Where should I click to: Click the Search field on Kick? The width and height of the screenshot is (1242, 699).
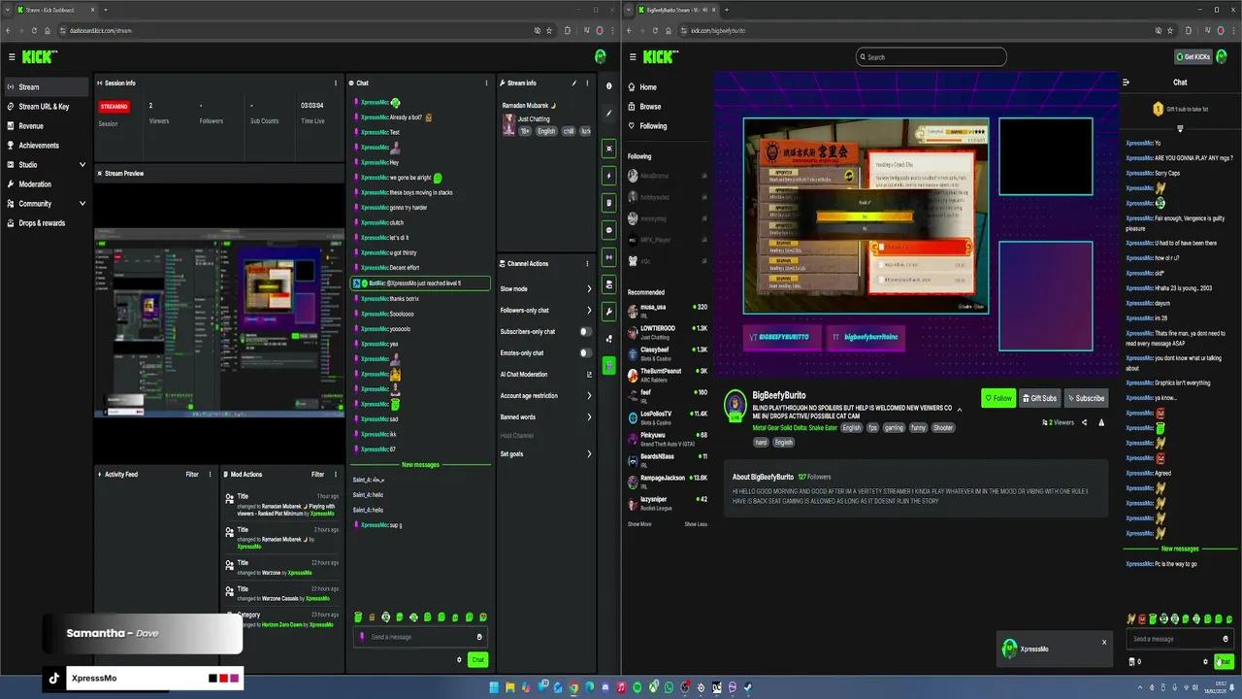point(931,57)
